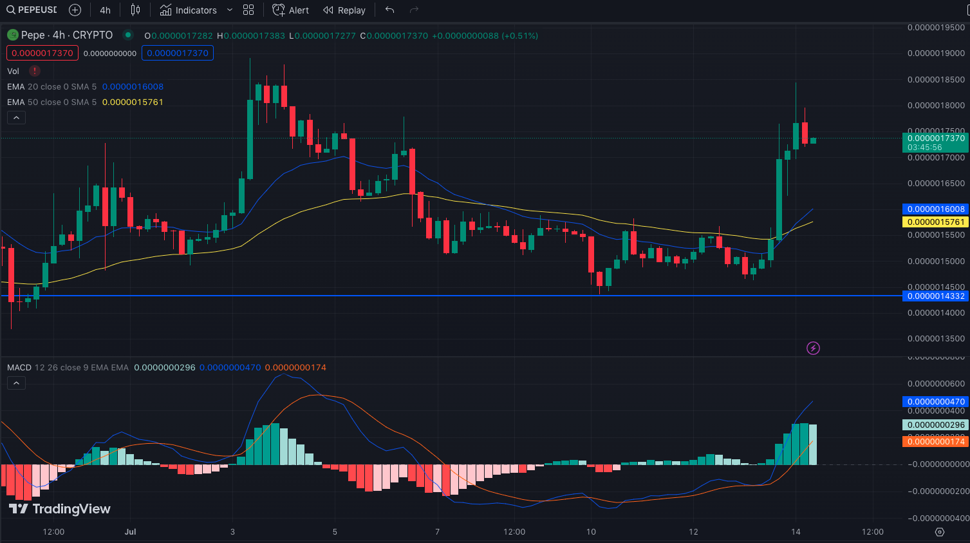Image resolution: width=970 pixels, height=543 pixels.
Task: Click yellow EMA 50 label 0.0000015761
Action: (x=936, y=222)
